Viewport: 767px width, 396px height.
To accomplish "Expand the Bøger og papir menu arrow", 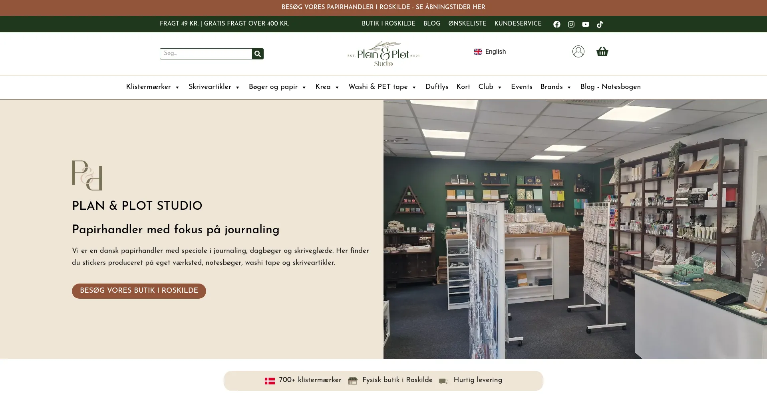I will 304,88.
